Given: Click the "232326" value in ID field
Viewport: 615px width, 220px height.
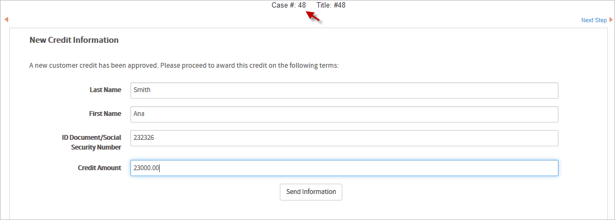Looking at the screenshot, I should [x=144, y=138].
